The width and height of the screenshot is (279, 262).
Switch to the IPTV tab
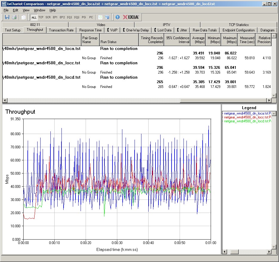pyautogui.click(x=167, y=25)
